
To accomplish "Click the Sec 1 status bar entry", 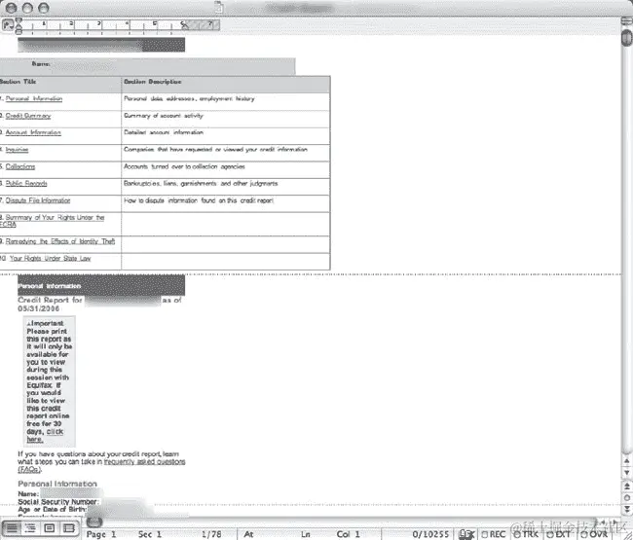I will 150,534.
